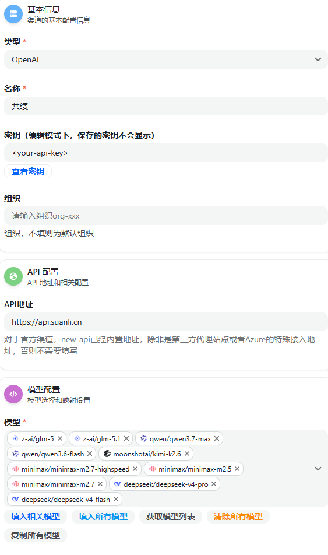This screenshot has height=555, width=328.
Task: Click the API 配置 section heading
Action: 43,272
